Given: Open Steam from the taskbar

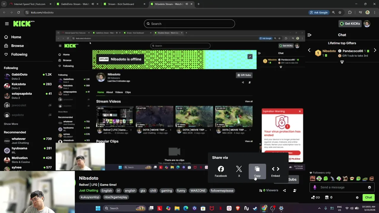Looking at the screenshot, I should pyautogui.click(x=255, y=208).
